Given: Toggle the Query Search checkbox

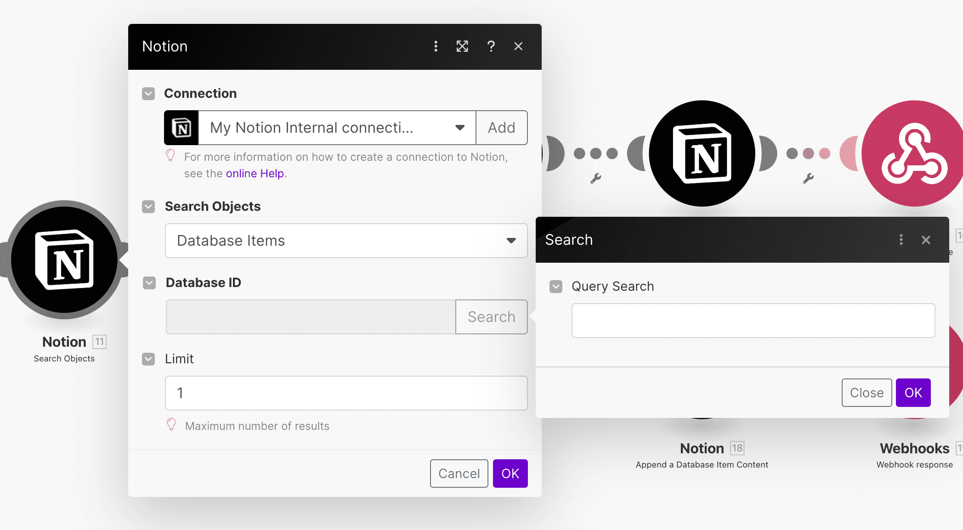Looking at the screenshot, I should click(556, 287).
